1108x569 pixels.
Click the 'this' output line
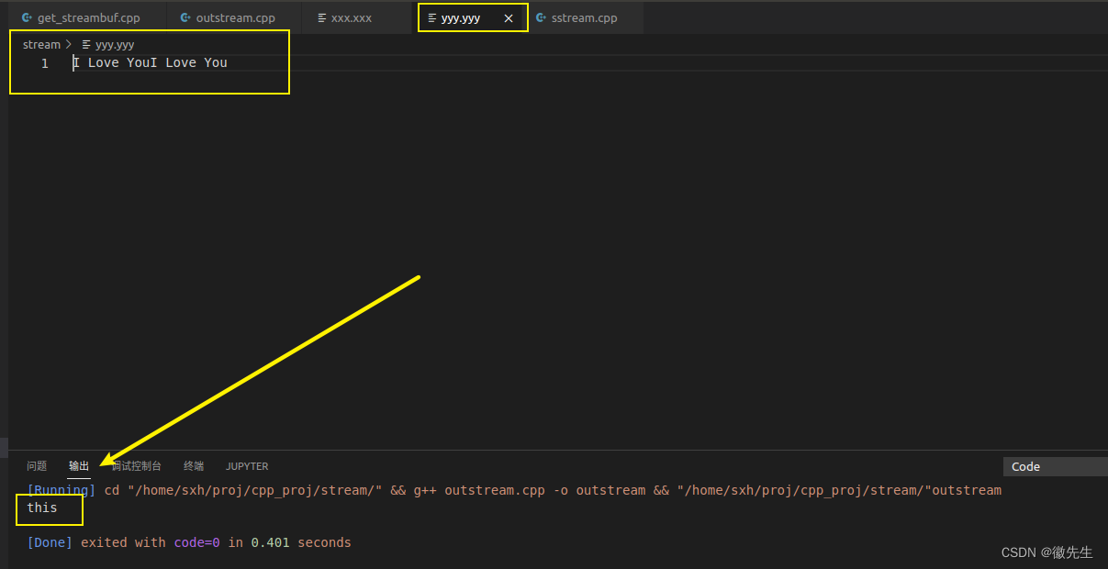(x=42, y=508)
